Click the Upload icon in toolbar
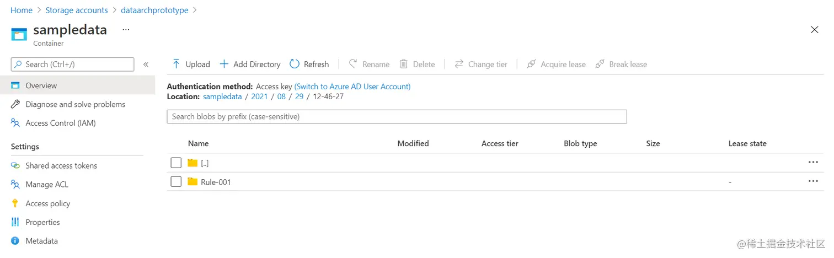This screenshot has width=834, height=258. tap(176, 64)
